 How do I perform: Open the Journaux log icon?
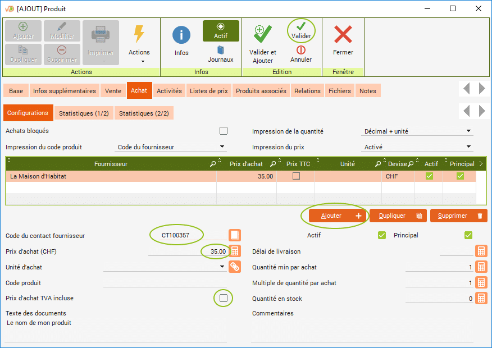point(221,51)
